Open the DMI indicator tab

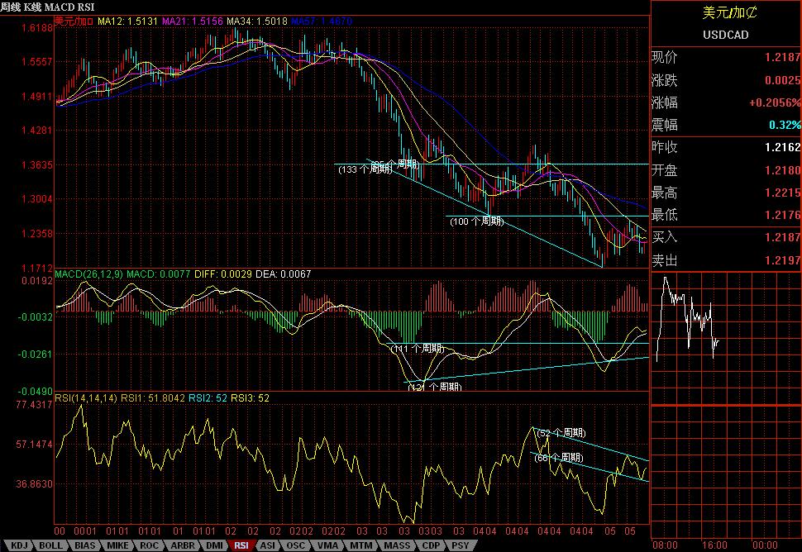tap(213, 545)
